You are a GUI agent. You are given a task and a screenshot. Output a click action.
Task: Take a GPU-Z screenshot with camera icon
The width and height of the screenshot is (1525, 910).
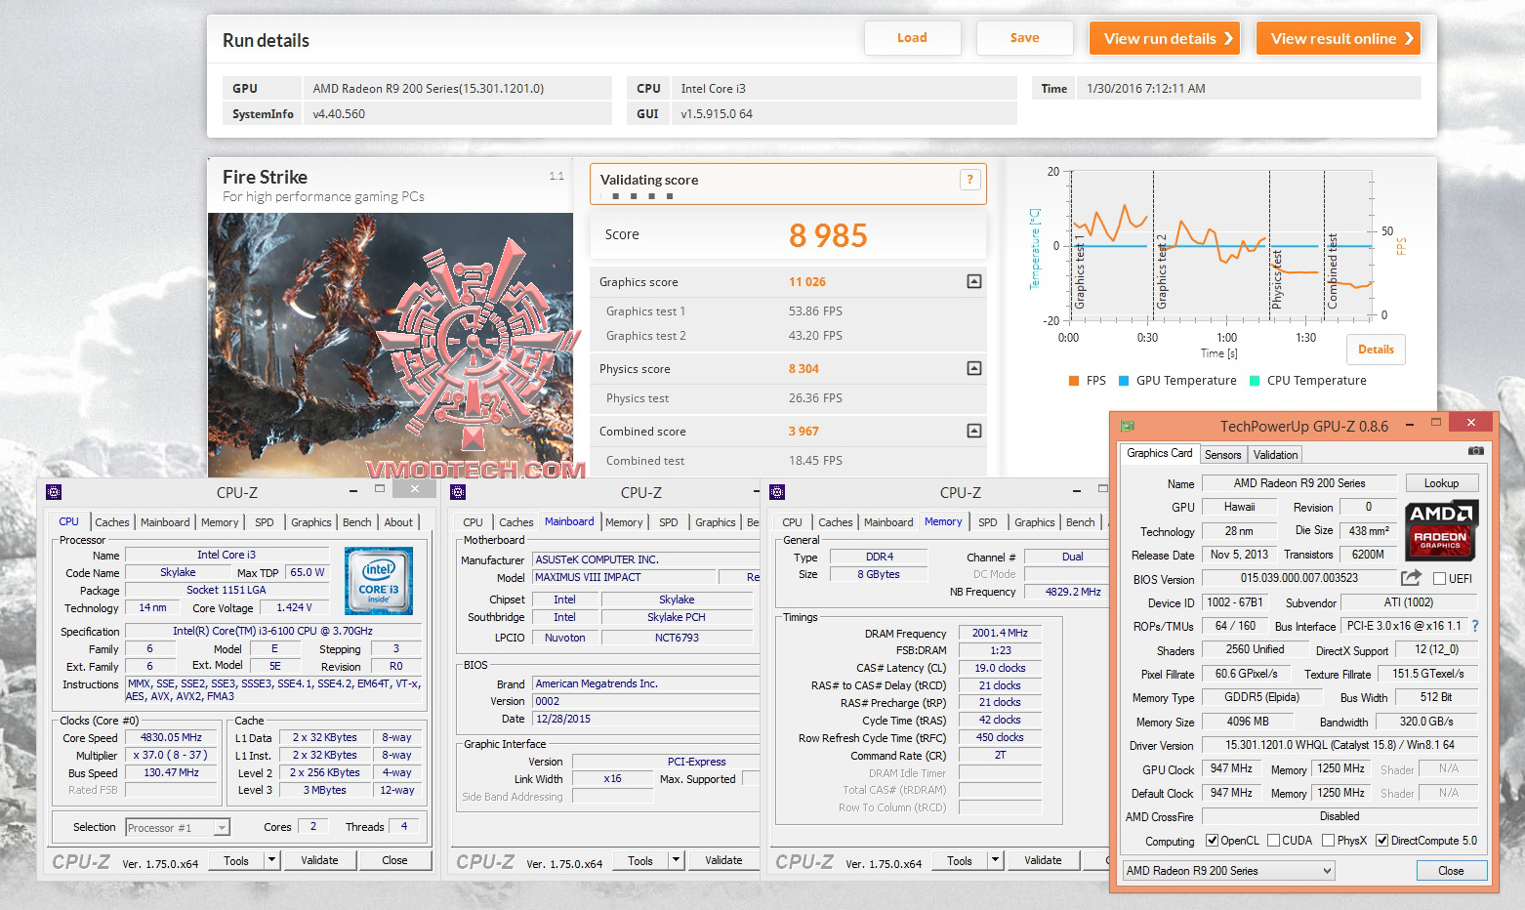point(1475,451)
